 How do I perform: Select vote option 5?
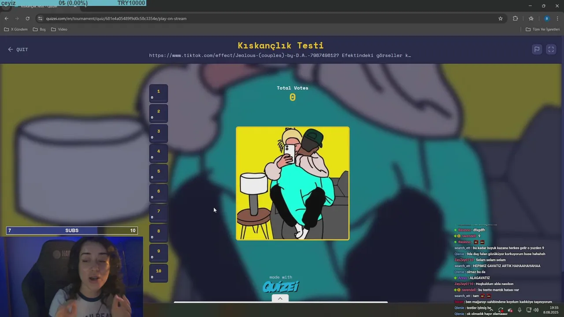[x=159, y=173]
